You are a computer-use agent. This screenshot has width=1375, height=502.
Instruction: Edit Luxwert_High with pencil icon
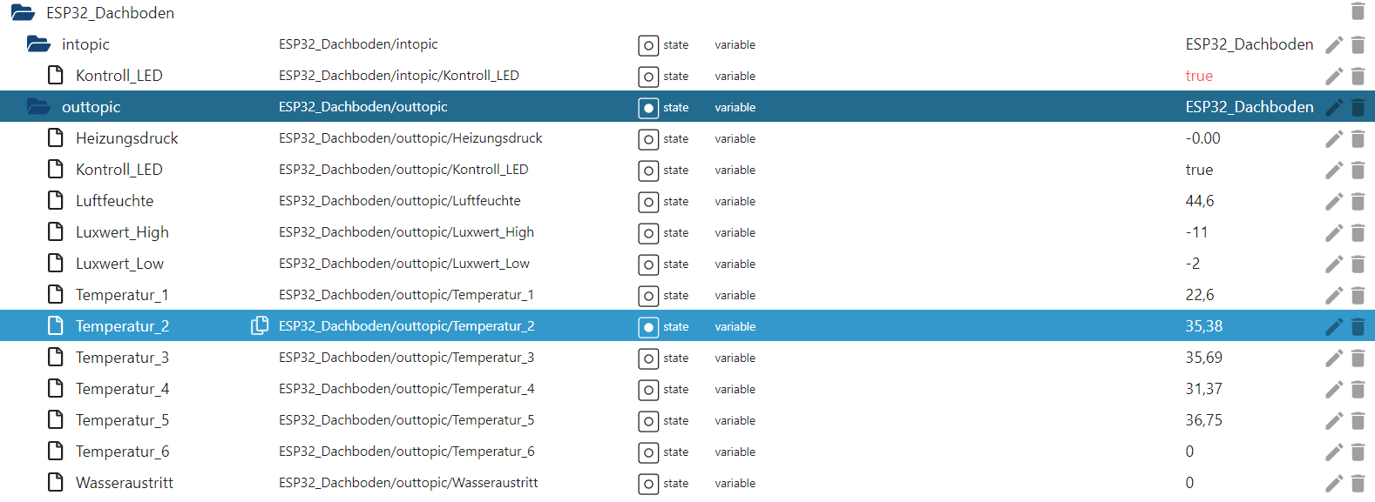point(1333,232)
